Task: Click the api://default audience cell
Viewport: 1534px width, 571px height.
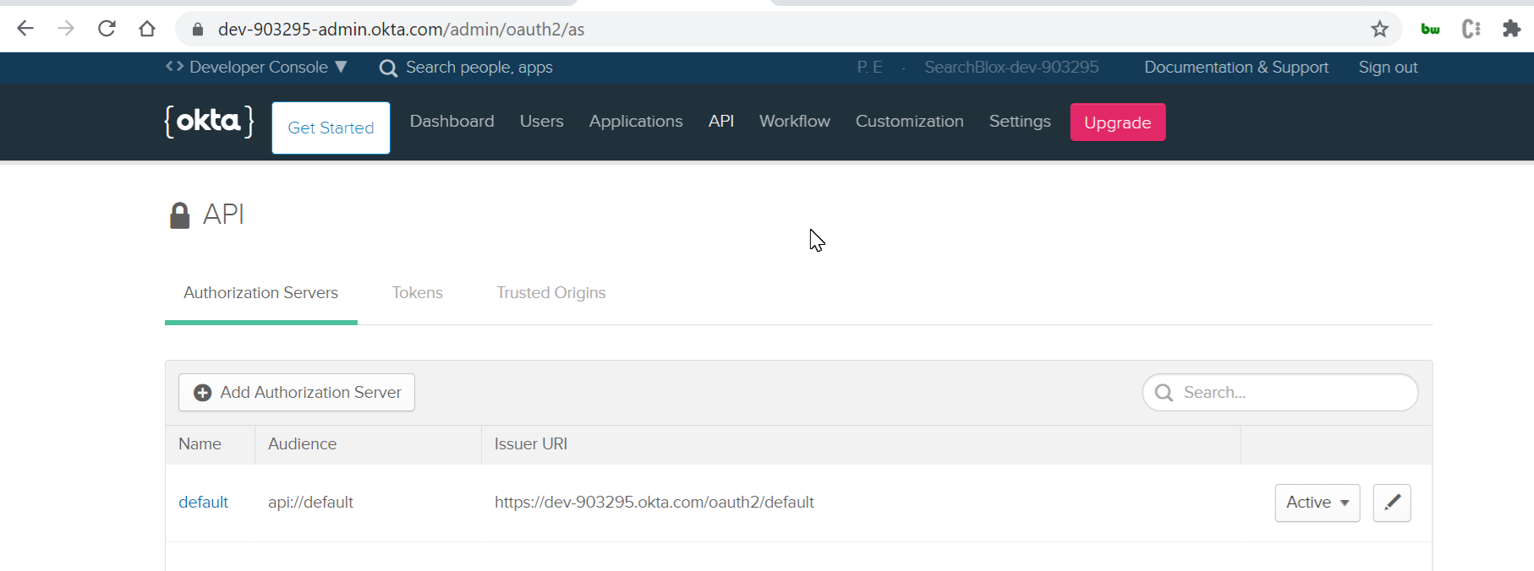Action: [310, 503]
